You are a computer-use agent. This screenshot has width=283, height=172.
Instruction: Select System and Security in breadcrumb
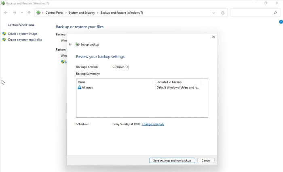82,13
